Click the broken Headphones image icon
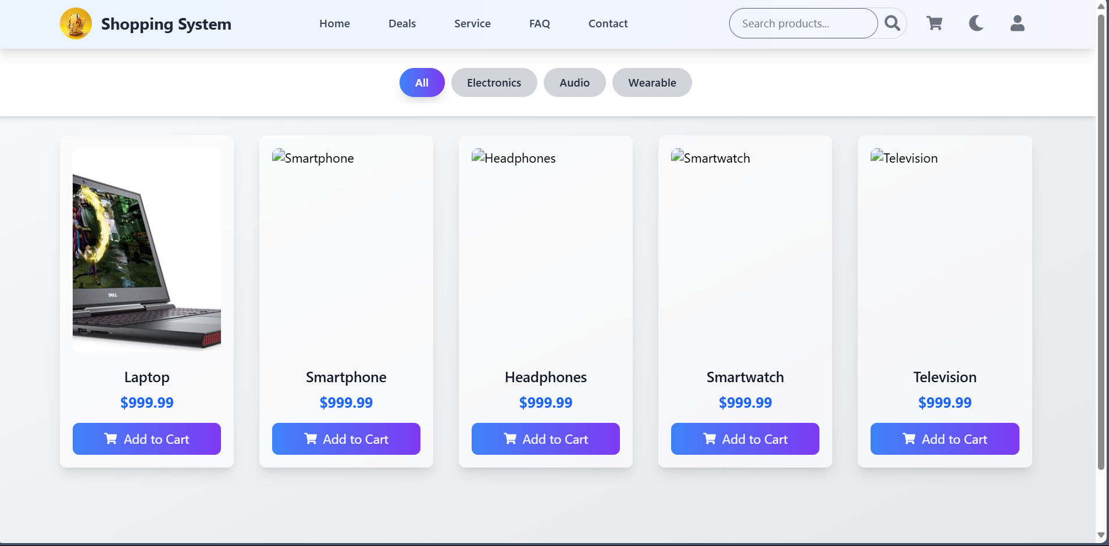This screenshot has width=1109, height=546. [478, 156]
